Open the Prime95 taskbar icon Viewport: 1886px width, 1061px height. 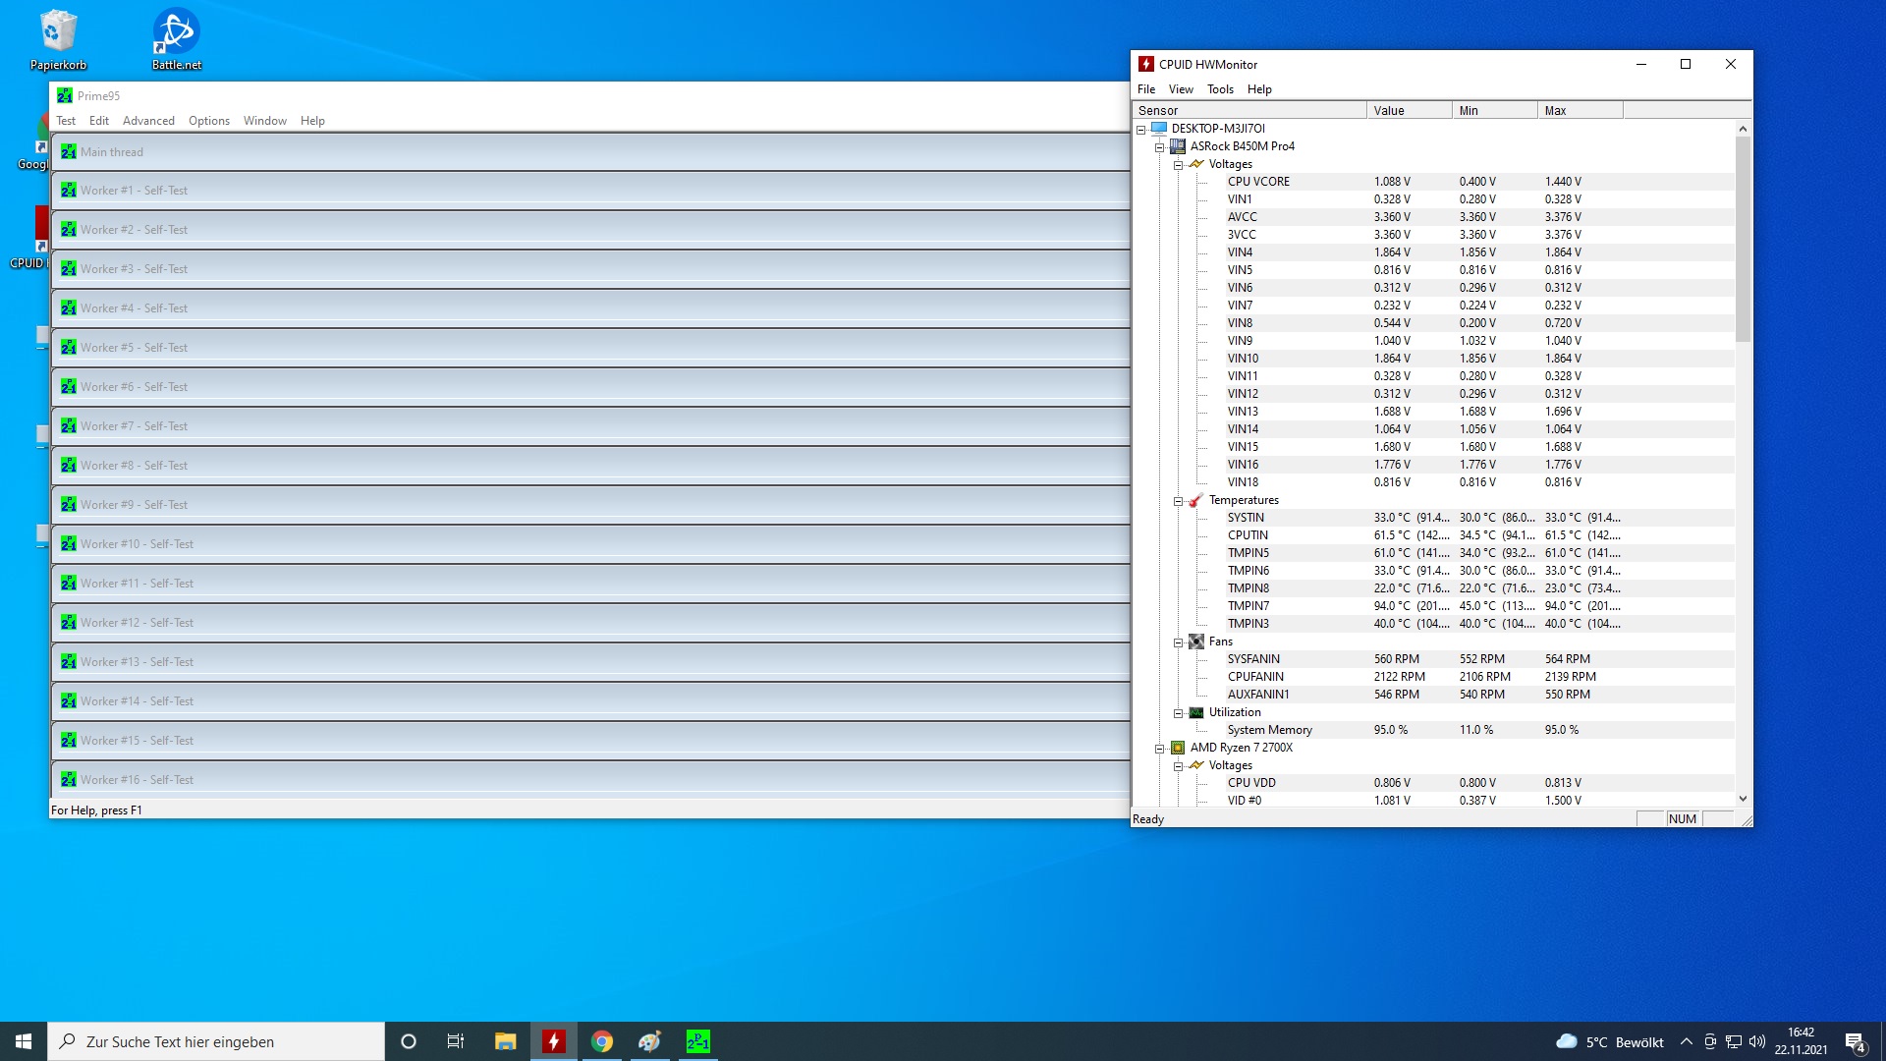pyautogui.click(x=697, y=1041)
